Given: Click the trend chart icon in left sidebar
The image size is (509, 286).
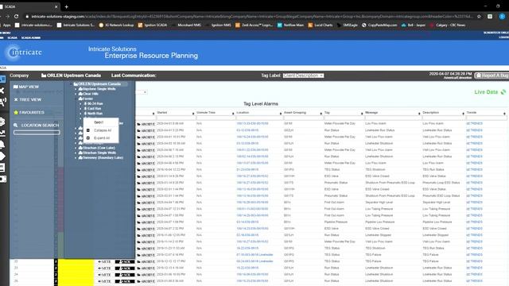Looking at the screenshot, I should (2, 133).
